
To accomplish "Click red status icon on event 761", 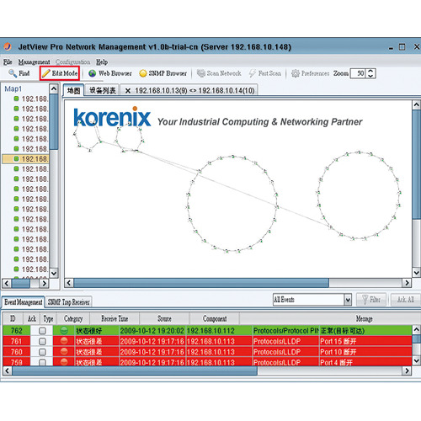I will [x=64, y=341].
